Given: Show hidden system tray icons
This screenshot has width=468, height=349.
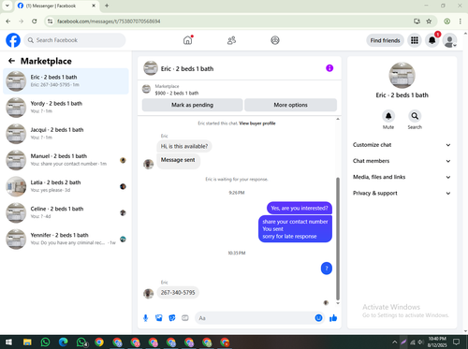Looking at the screenshot, I should point(395,342).
